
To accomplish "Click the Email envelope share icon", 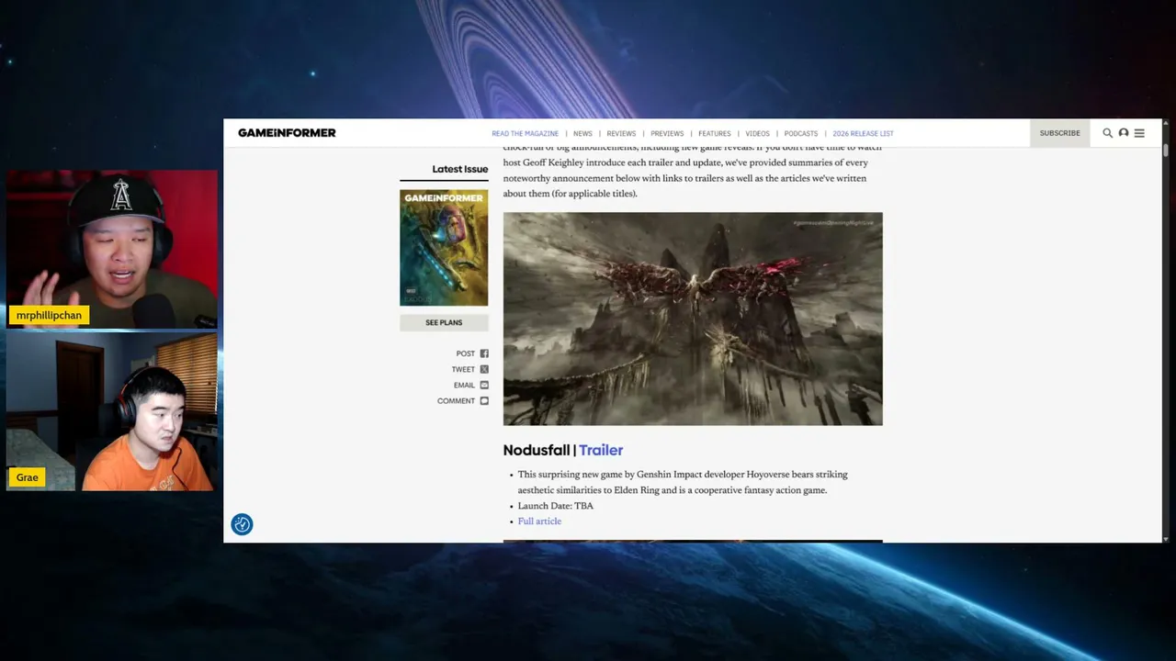I will coord(484,385).
